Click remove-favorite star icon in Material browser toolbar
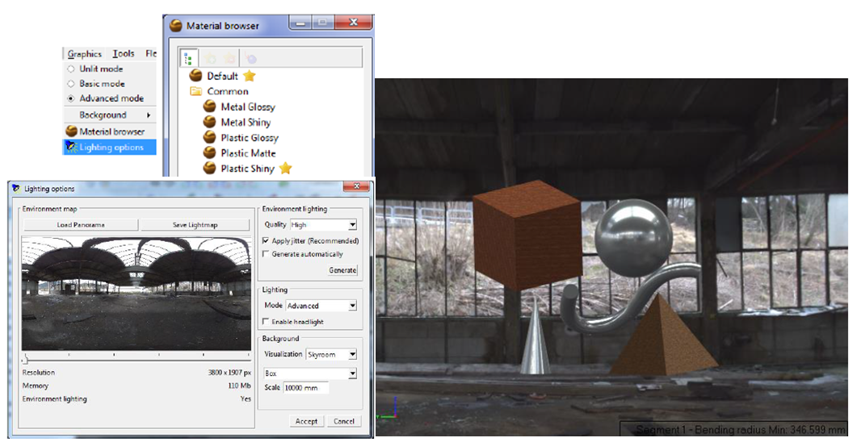 pyautogui.click(x=229, y=58)
